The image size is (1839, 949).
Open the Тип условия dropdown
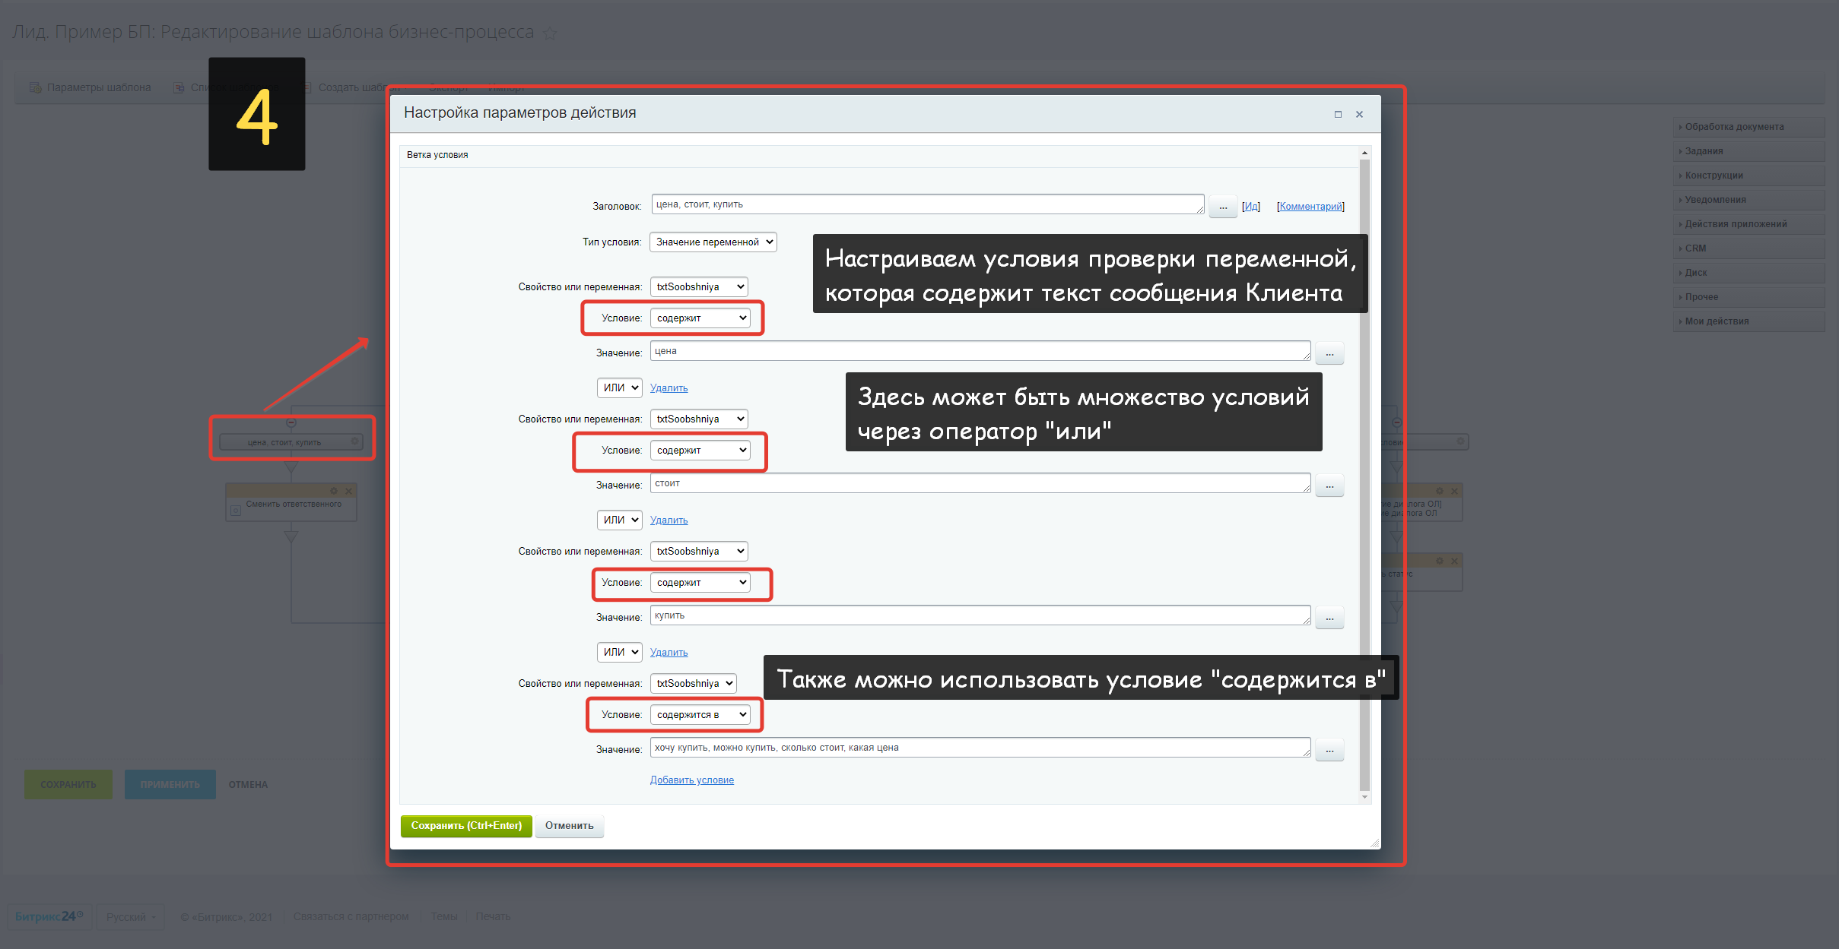[x=713, y=242]
